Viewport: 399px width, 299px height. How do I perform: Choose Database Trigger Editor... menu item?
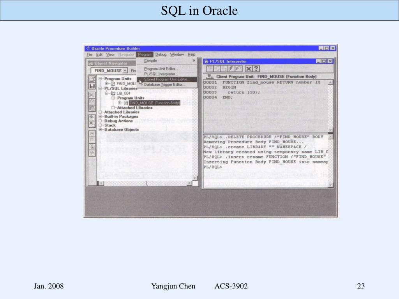click(x=167, y=84)
